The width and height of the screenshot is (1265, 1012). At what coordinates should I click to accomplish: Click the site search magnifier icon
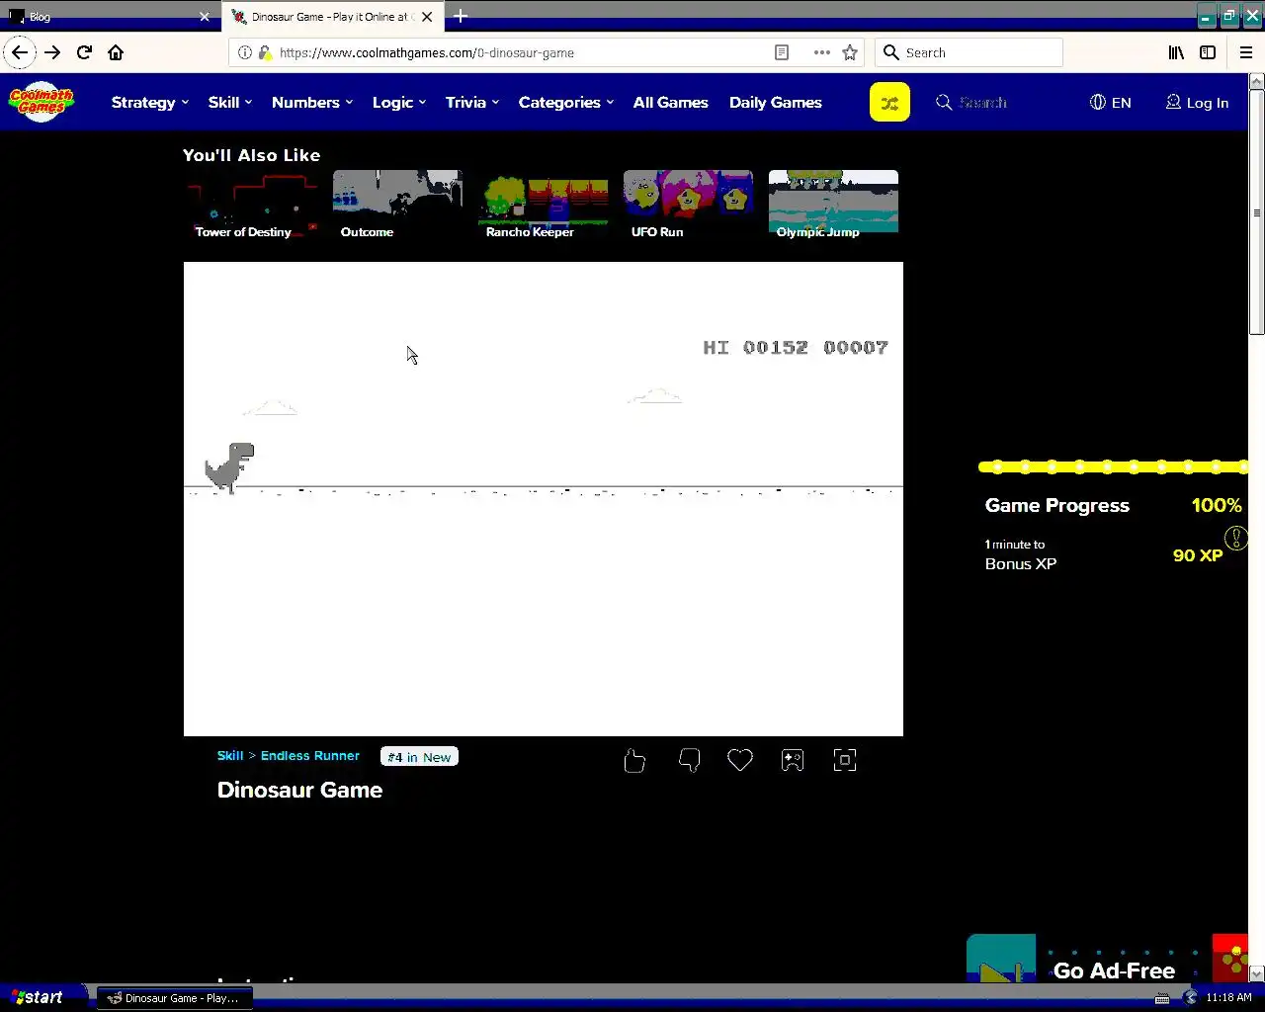(x=944, y=102)
